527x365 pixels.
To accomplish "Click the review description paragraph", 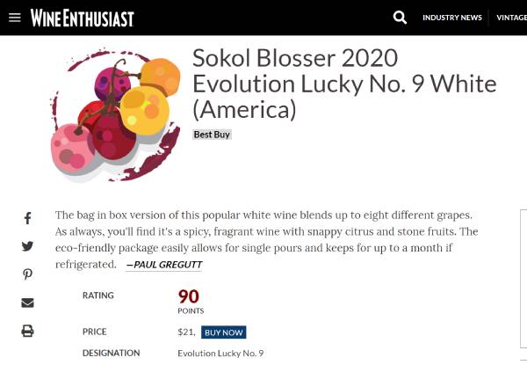I will (x=266, y=239).
